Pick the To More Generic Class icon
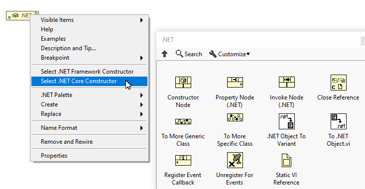This screenshot has height=189, width=365. click(183, 121)
